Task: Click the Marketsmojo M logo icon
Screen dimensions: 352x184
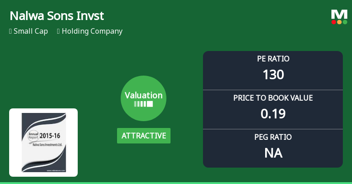Action: click(x=339, y=14)
